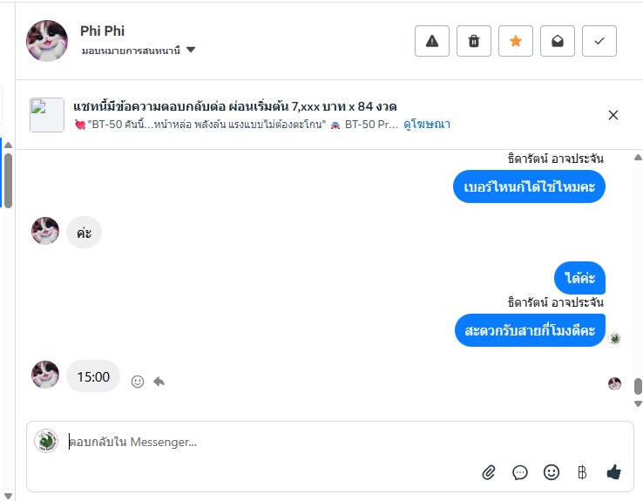The width and height of the screenshot is (643, 501).
Task: Toggle the orange star follow-up flag
Action: 516,41
